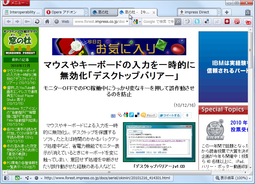
Task: Click the IBM advertisement banner
Action: click(x=223, y=67)
